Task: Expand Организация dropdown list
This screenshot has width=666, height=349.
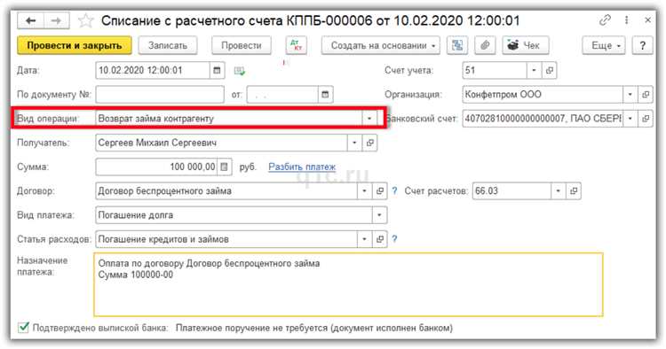Action: 630,95
